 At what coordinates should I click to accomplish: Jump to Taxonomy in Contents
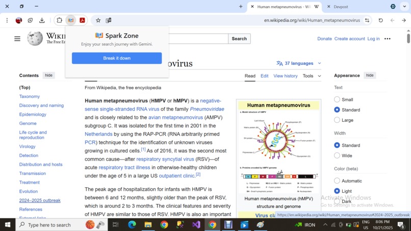click(30, 96)
